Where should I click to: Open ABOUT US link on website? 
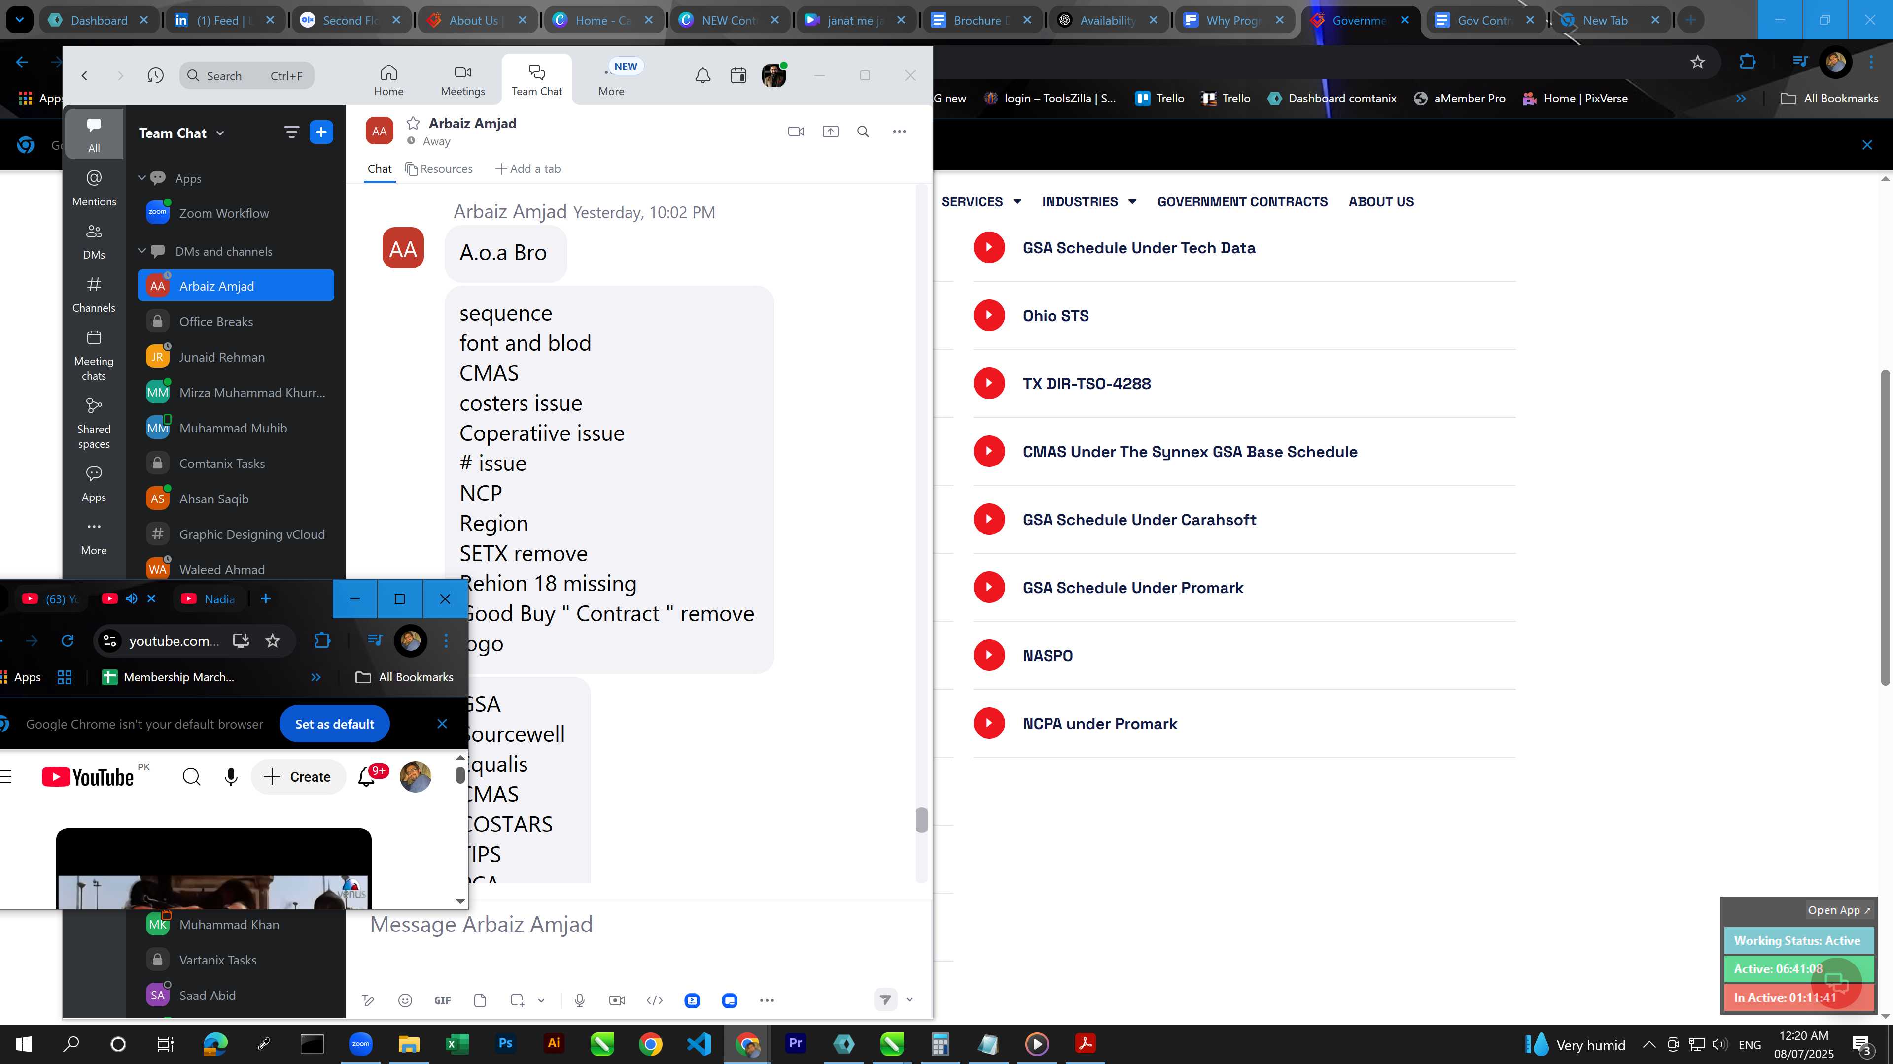coord(1381,201)
